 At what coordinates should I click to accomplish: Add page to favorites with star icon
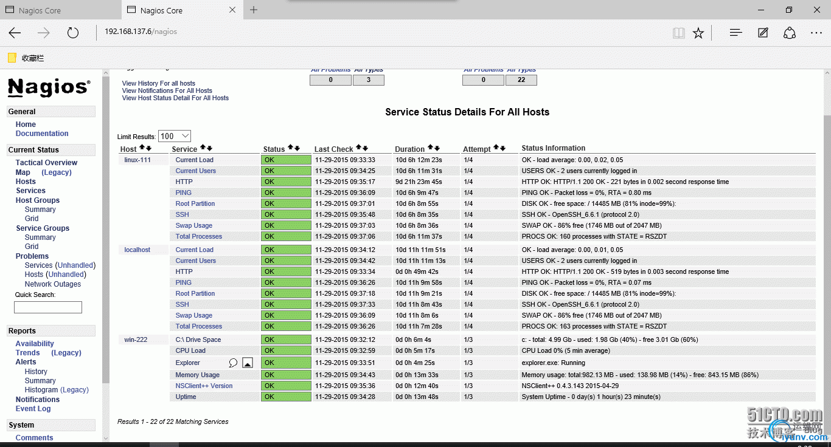698,33
